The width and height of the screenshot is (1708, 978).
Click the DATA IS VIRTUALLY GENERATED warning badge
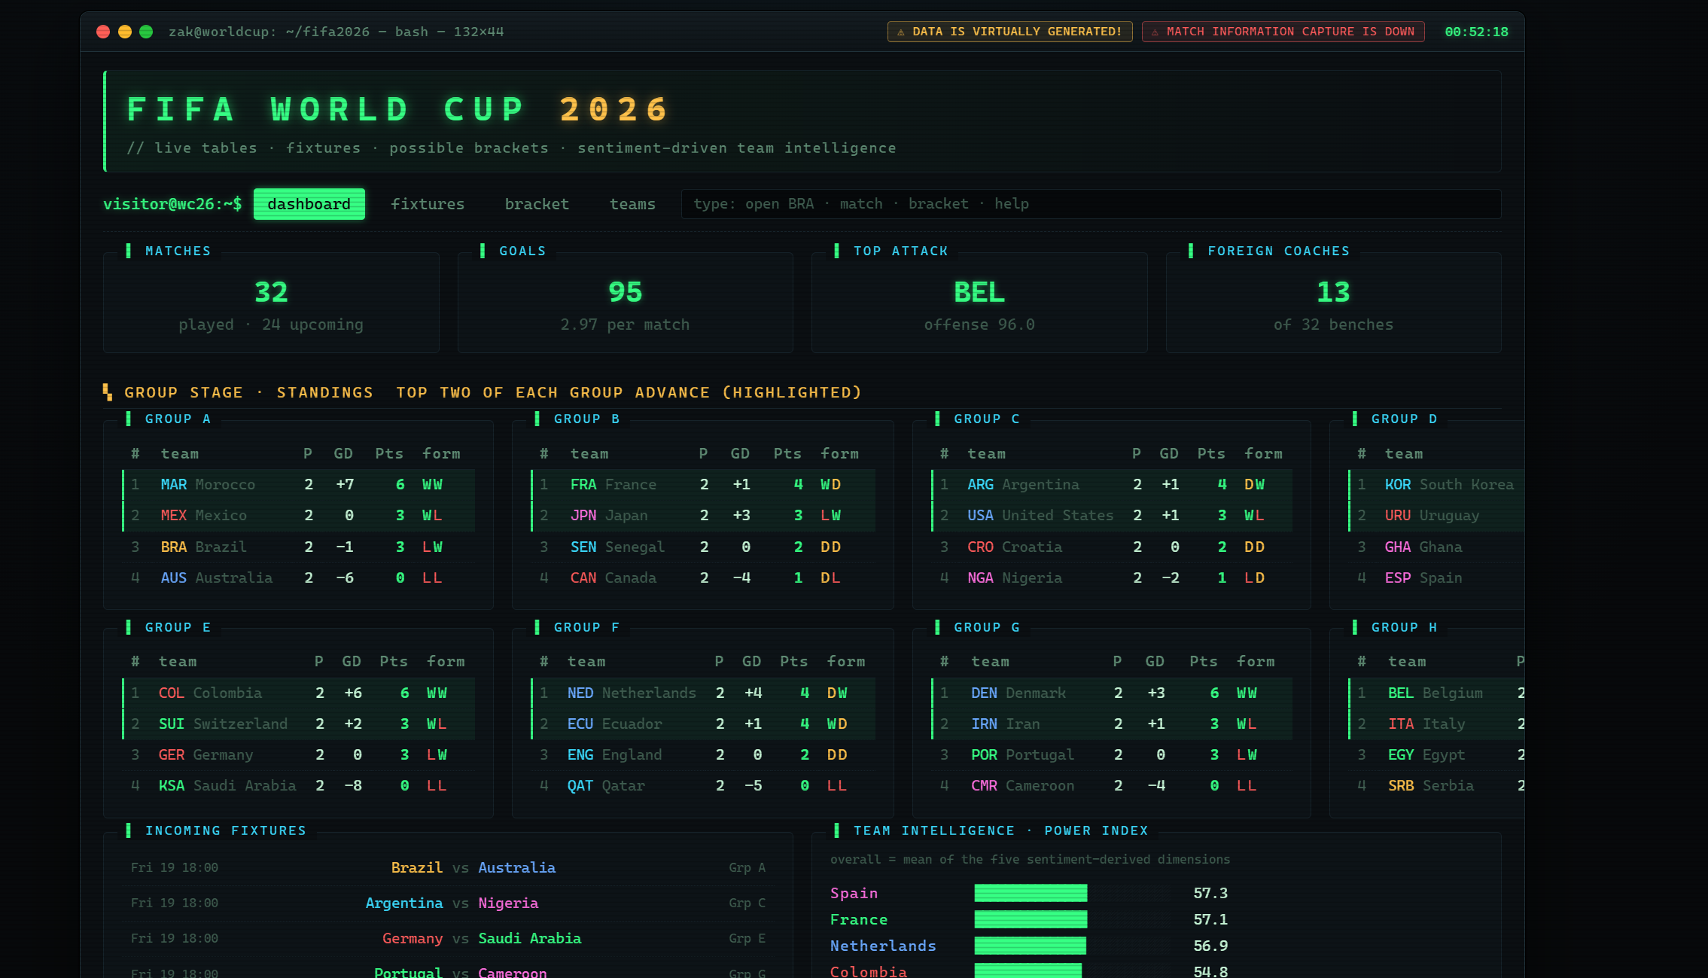[1009, 32]
